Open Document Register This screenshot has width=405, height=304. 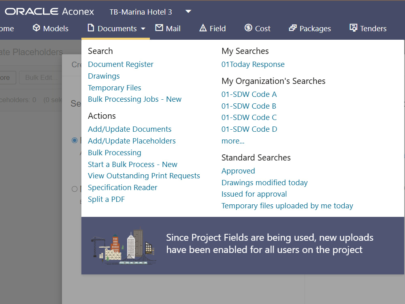click(121, 64)
